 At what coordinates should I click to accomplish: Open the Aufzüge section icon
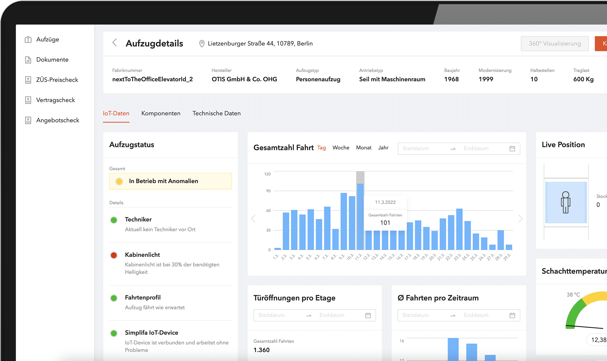pyautogui.click(x=28, y=39)
